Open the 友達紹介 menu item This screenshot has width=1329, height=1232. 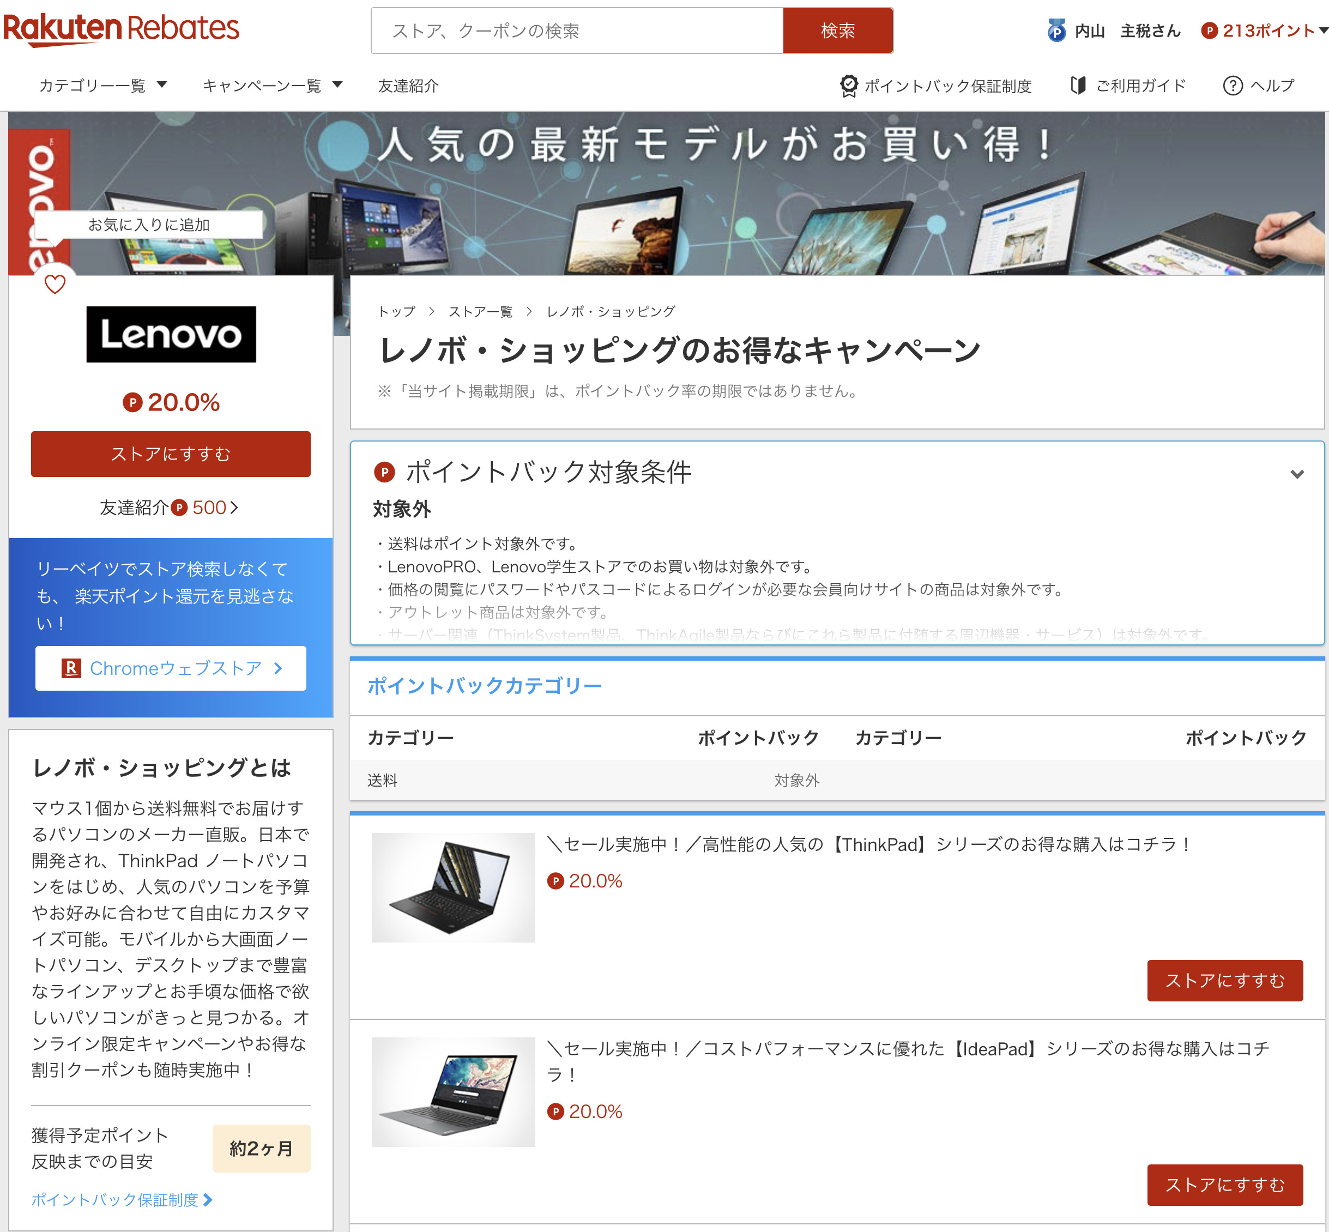tap(408, 86)
